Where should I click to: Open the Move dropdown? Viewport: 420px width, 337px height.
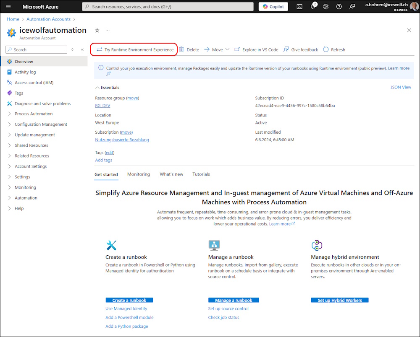click(x=217, y=50)
